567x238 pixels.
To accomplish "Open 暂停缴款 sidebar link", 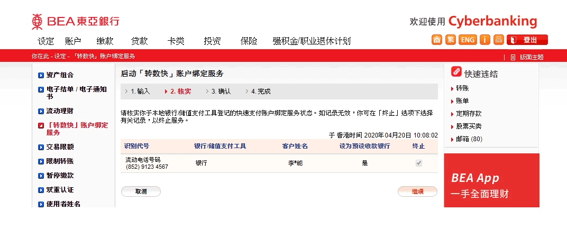I will click(x=60, y=176).
